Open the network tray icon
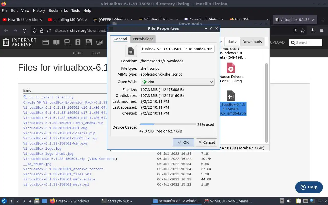 305,201
